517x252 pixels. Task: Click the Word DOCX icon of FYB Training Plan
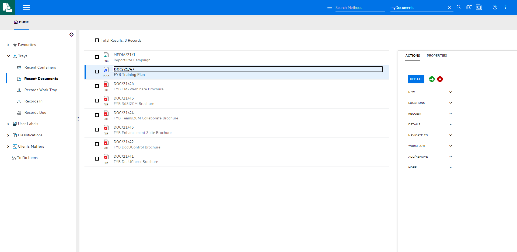(x=106, y=70)
